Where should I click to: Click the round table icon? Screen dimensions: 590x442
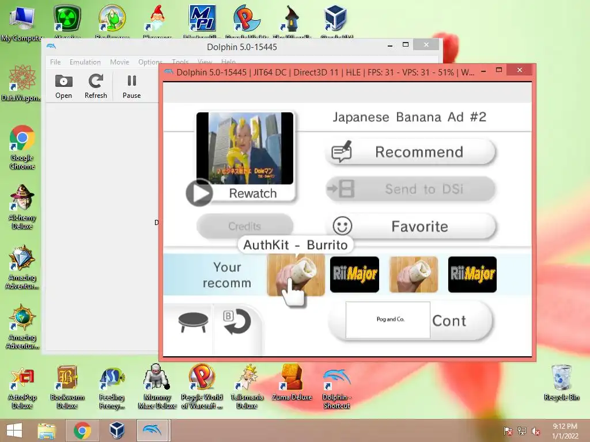(193, 322)
